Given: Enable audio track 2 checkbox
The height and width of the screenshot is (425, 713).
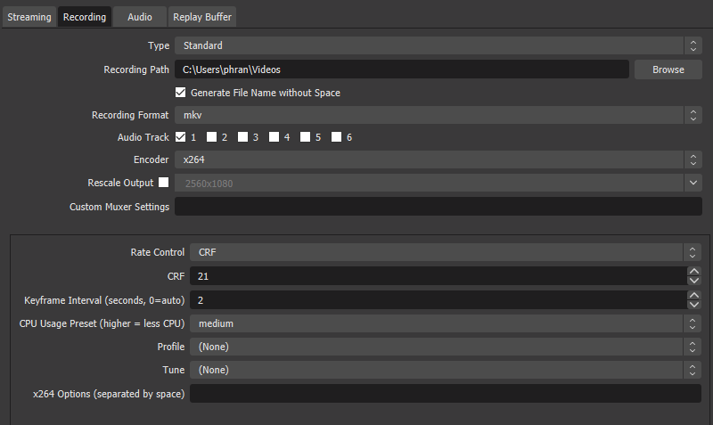Looking at the screenshot, I should click(212, 137).
